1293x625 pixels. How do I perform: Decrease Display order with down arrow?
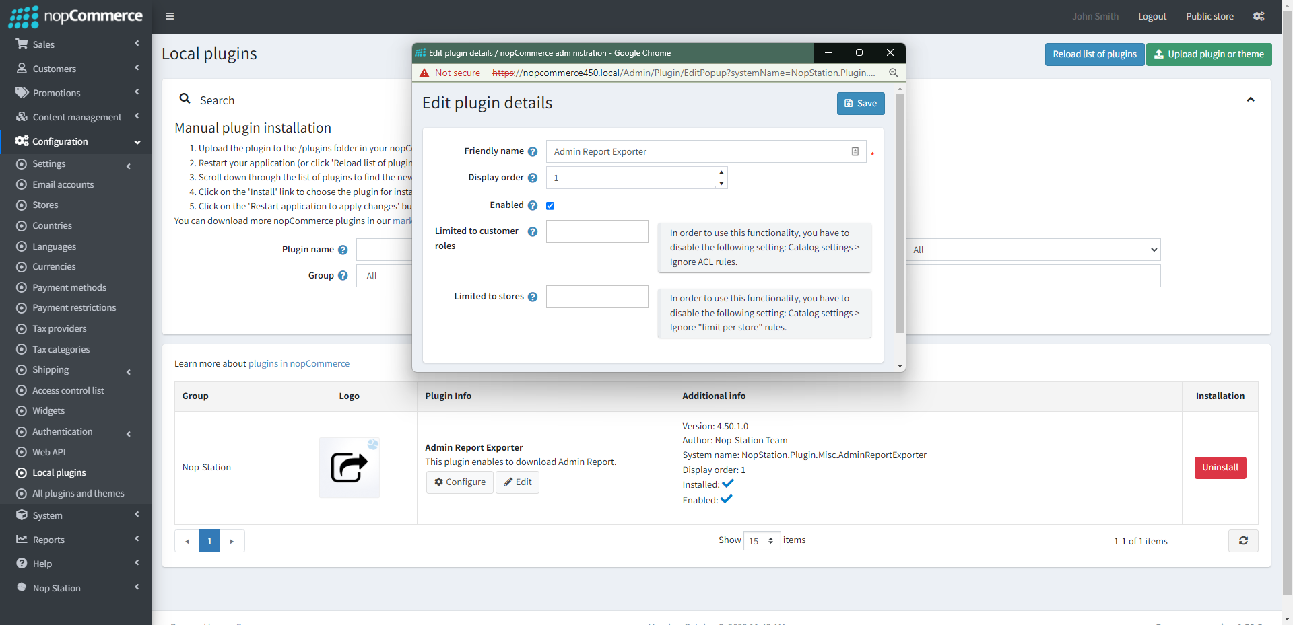tap(721, 183)
